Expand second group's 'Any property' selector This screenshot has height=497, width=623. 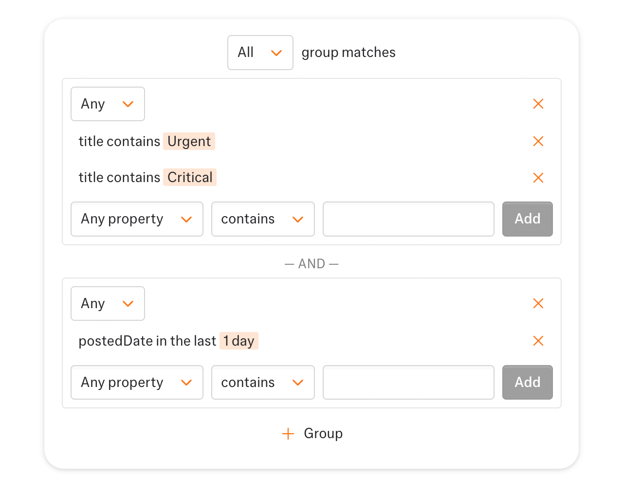[x=137, y=383]
